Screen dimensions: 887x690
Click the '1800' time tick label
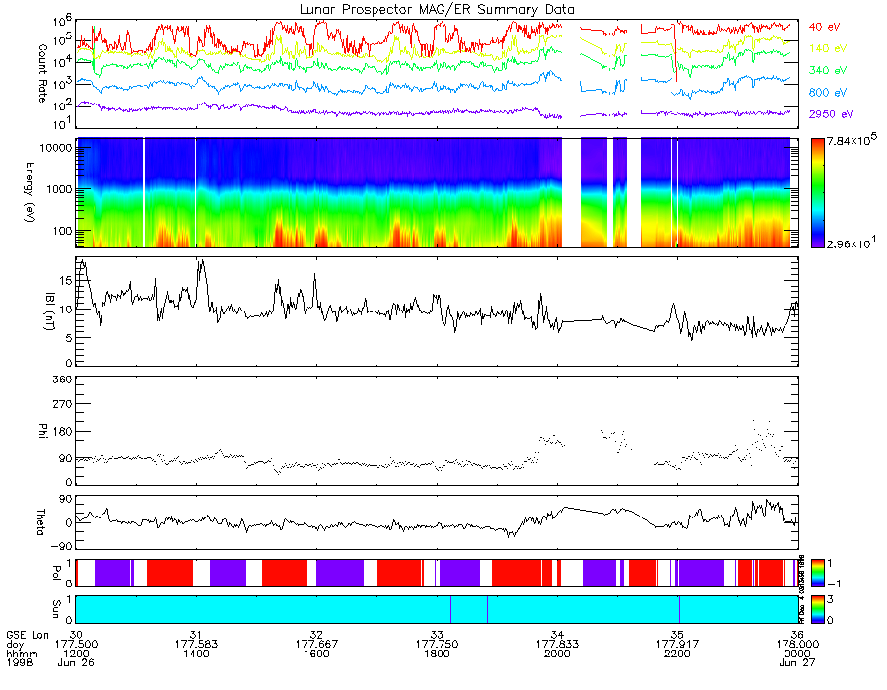pos(437,654)
